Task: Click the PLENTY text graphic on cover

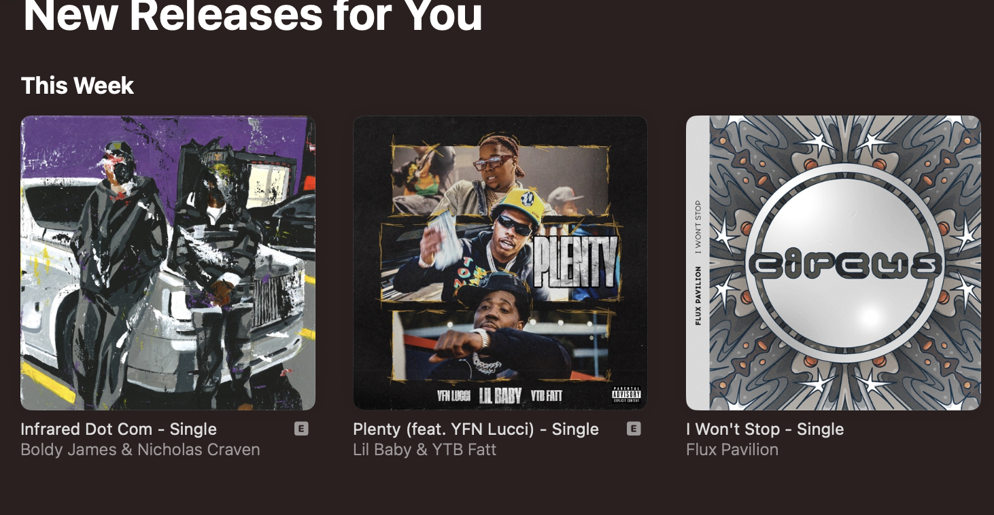Action: click(x=575, y=263)
